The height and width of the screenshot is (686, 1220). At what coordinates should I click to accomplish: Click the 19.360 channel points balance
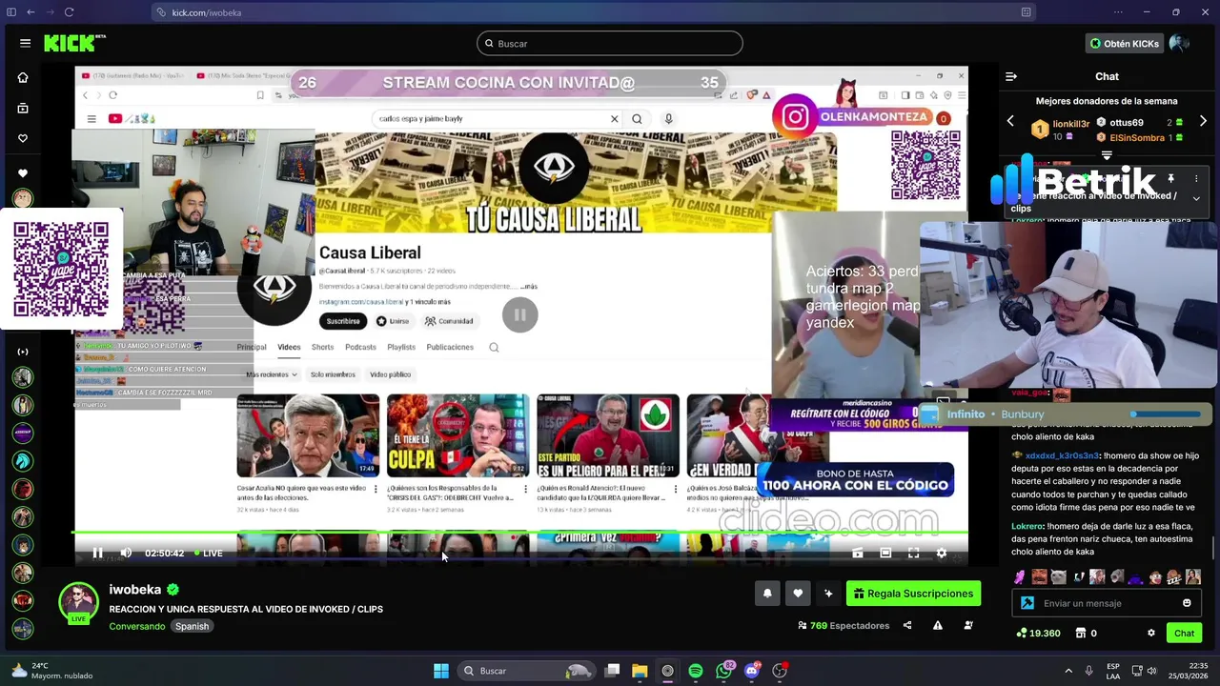[1039, 633]
